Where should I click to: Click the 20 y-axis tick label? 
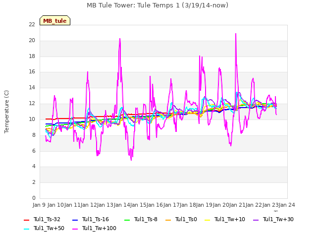(x=32, y=41)
